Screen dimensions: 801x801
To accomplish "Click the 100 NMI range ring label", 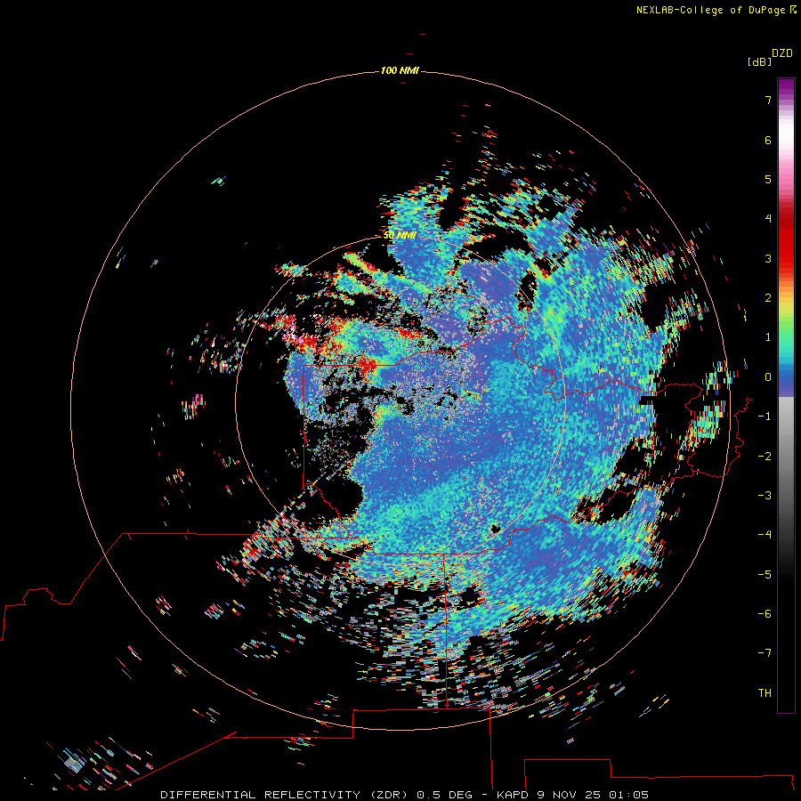I will 400,70.
